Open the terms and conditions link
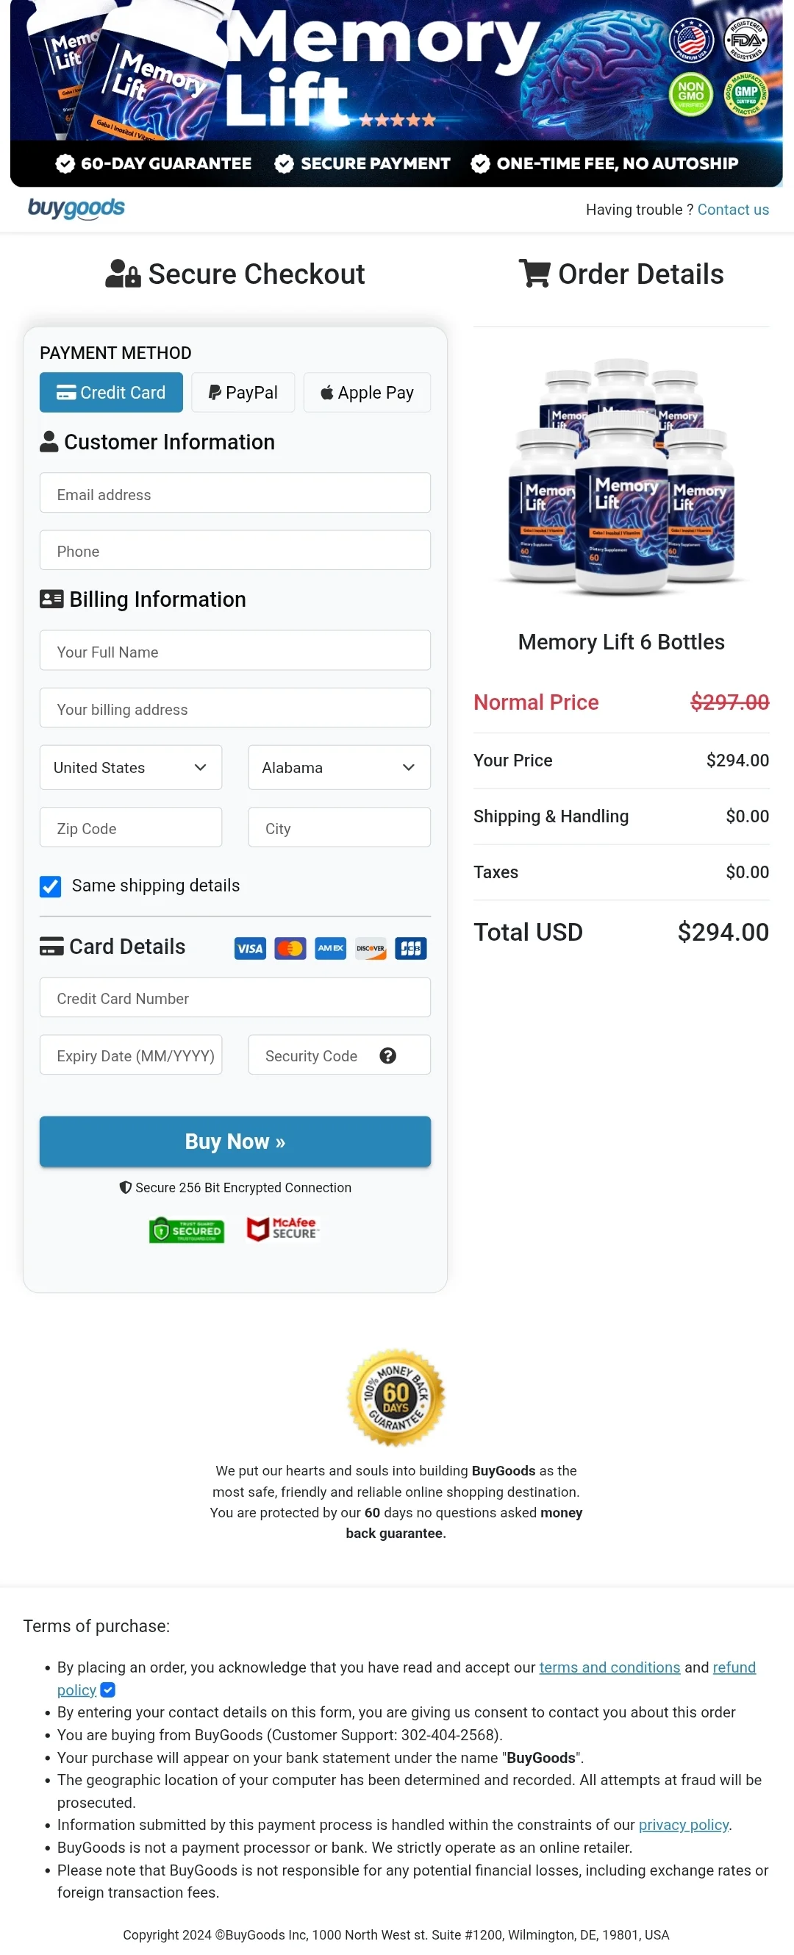The width and height of the screenshot is (794, 1955). [x=609, y=1667]
